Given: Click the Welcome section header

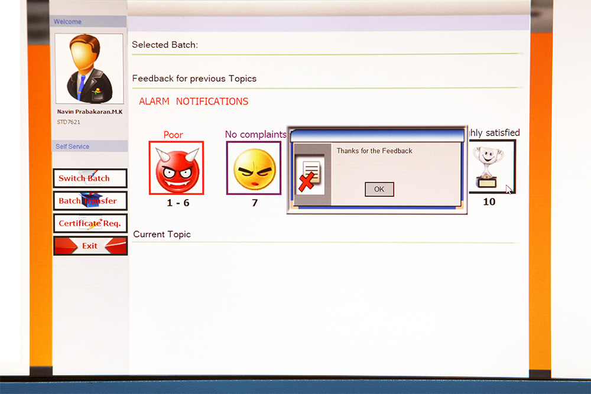Looking at the screenshot, I should (68, 22).
